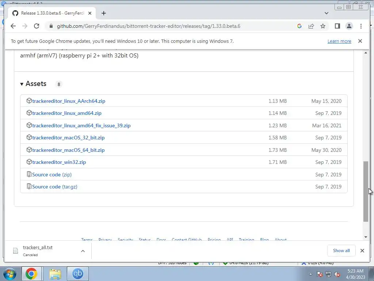Download trackereditor_win32.zip
The width and height of the screenshot is (374, 281).
59,162
